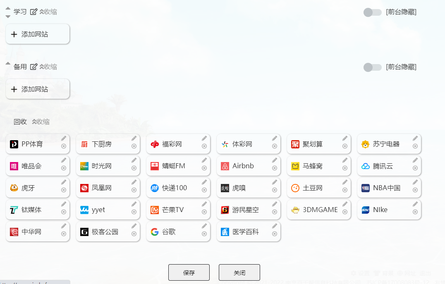
Task: Click the edit pencil on PP体育 card
Action: [64, 138]
